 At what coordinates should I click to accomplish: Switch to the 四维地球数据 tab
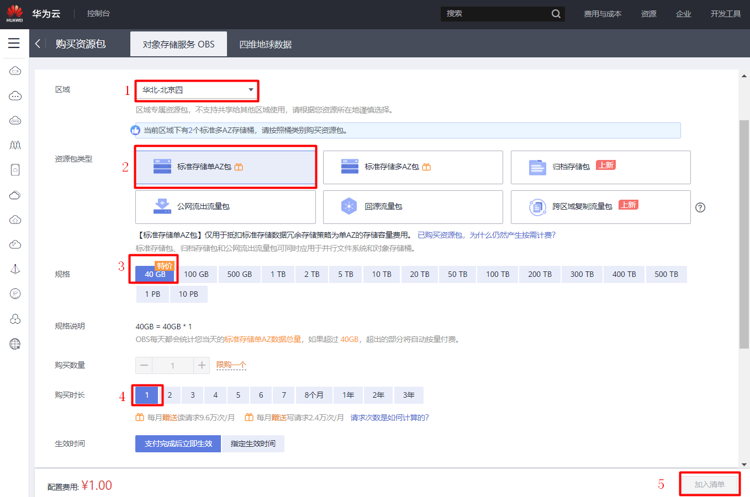(x=265, y=44)
